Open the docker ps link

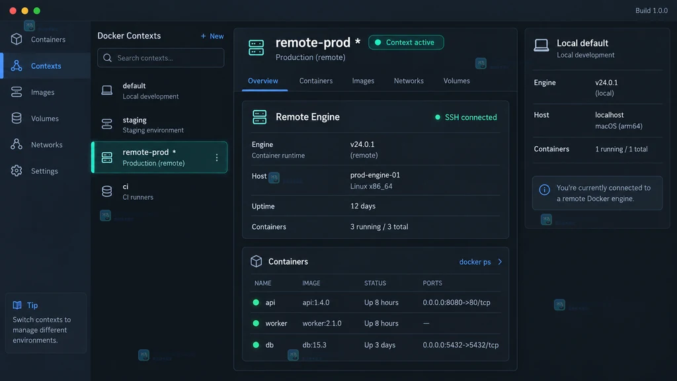[475, 262]
